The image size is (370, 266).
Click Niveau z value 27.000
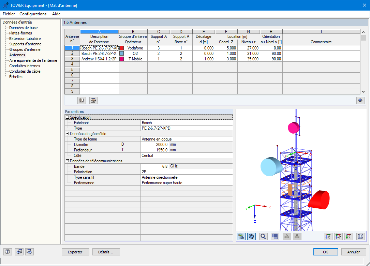pos(249,48)
